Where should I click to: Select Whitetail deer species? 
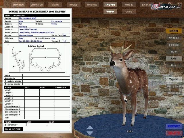coord(173,38)
